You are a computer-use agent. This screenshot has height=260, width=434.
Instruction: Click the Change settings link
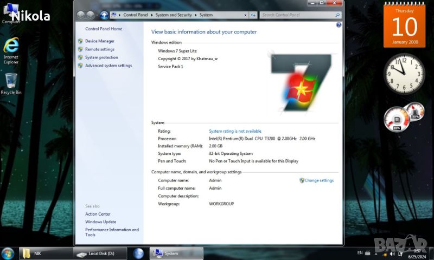click(319, 180)
